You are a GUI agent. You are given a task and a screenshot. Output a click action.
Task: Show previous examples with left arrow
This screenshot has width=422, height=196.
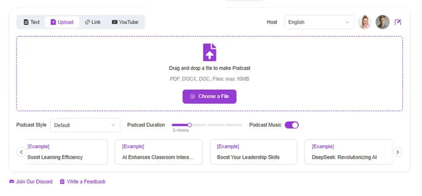pyautogui.click(x=21, y=152)
